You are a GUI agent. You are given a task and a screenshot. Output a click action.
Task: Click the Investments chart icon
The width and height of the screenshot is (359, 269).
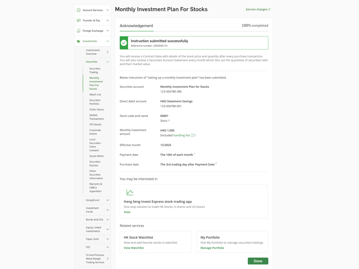[x=79, y=41]
